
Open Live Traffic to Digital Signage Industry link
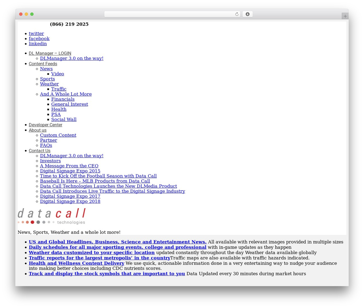pos(113,192)
